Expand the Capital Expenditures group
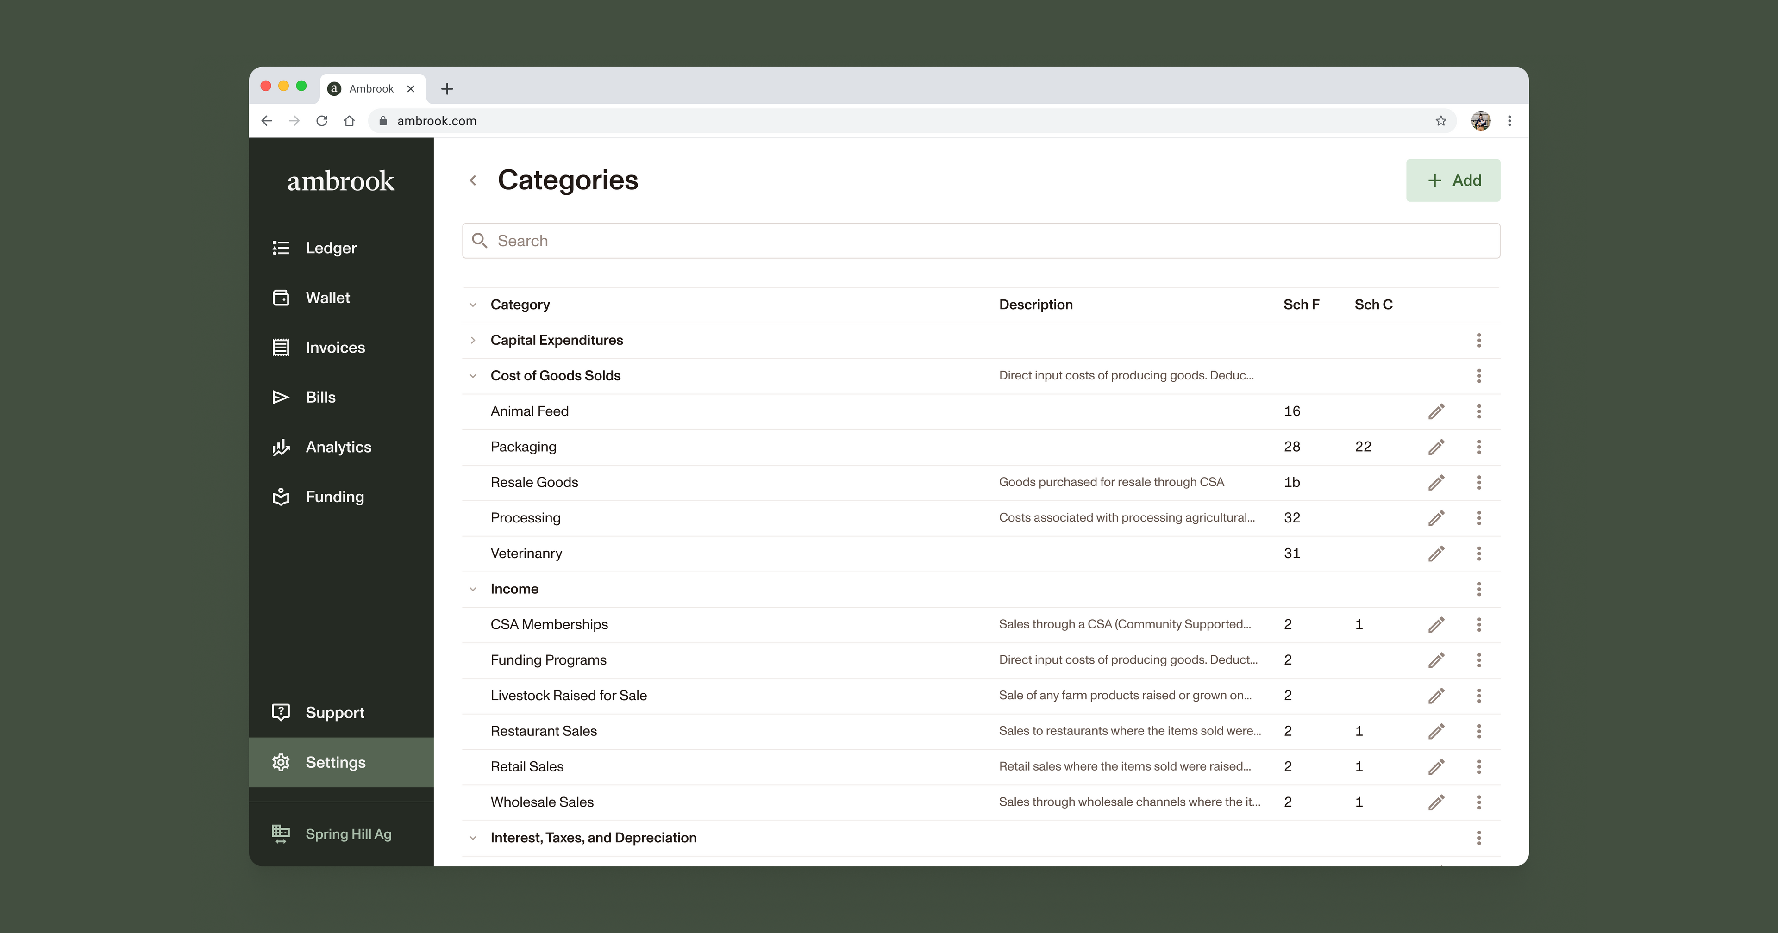1778x933 pixels. point(473,340)
